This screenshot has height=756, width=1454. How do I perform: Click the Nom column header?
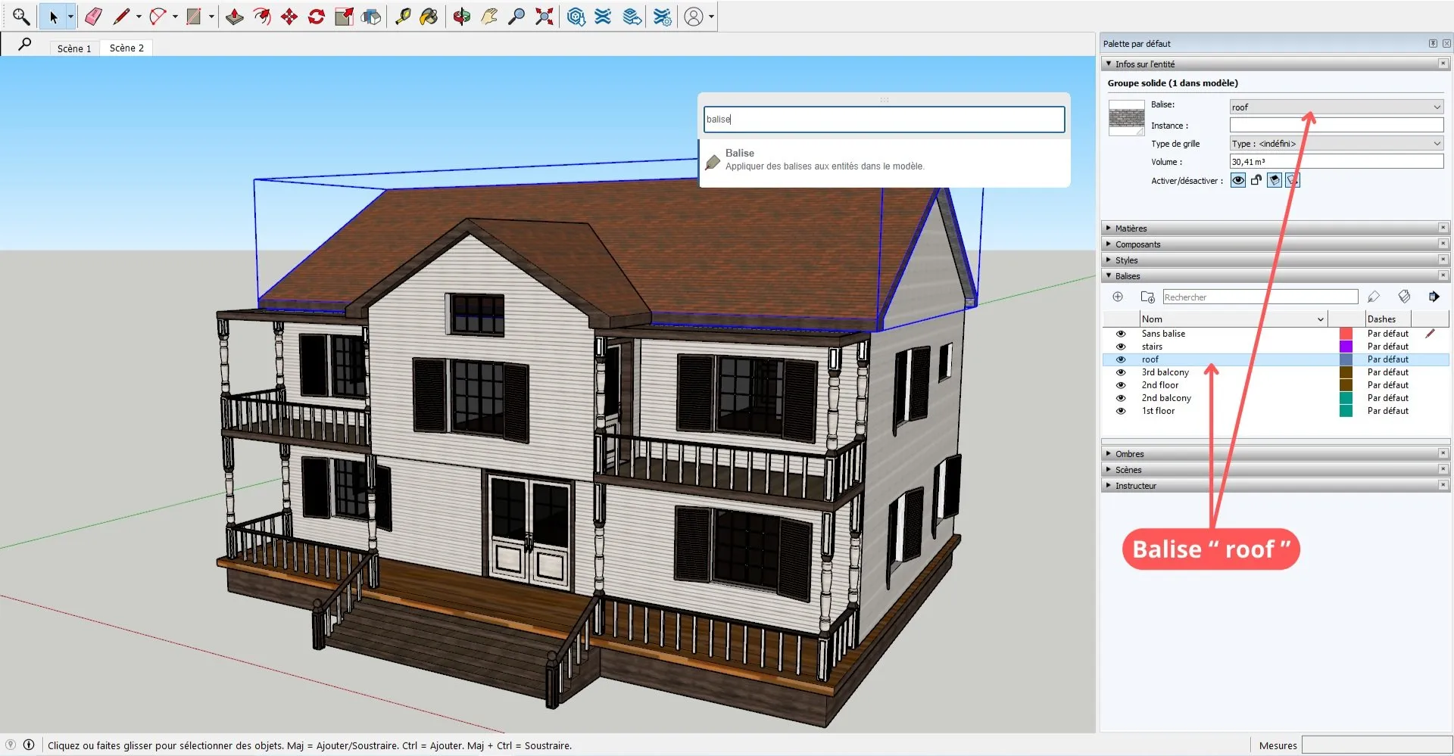pyautogui.click(x=1234, y=319)
